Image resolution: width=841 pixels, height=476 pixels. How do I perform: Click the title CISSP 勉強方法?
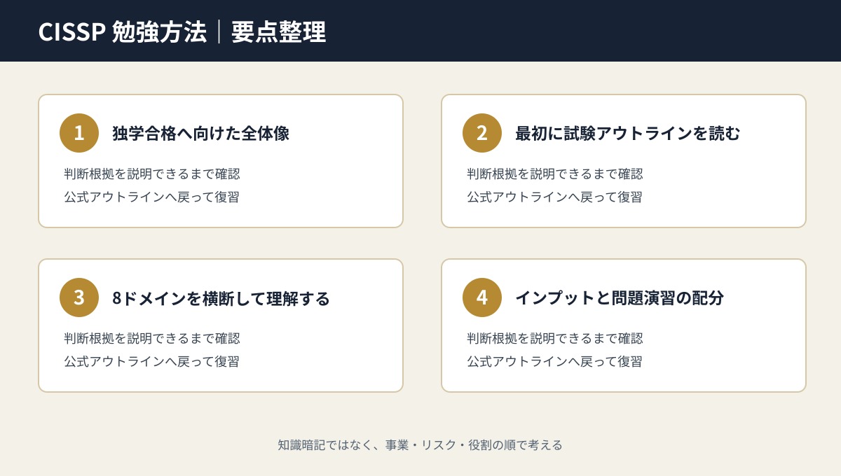click(x=123, y=32)
